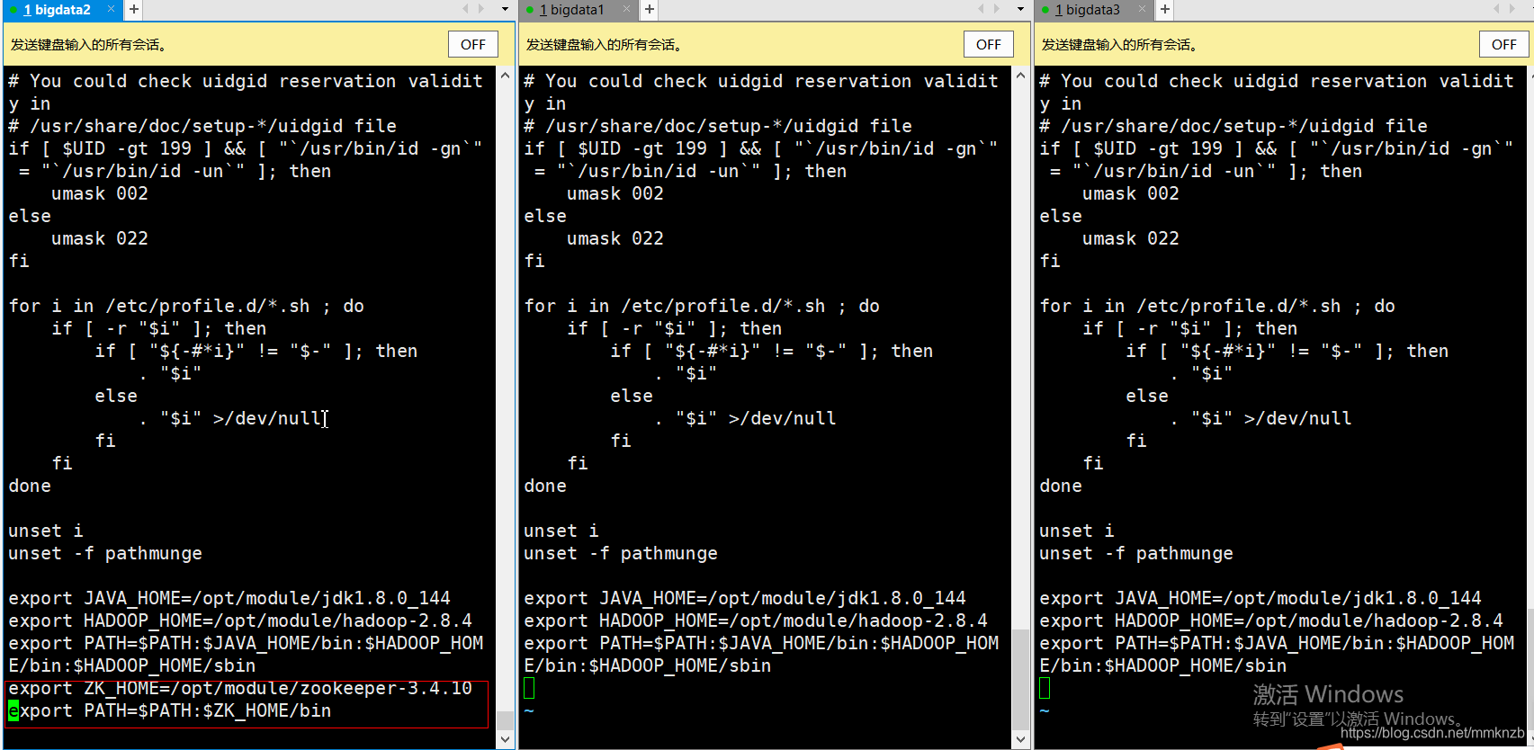Click 'unset i' line in bigdata1 terminal
This screenshot has height=750, width=1534.
point(561,531)
